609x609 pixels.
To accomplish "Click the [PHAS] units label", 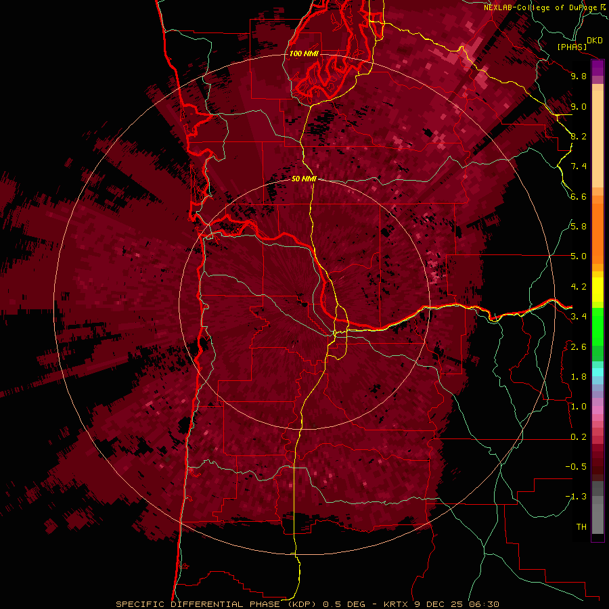I will tap(572, 47).
